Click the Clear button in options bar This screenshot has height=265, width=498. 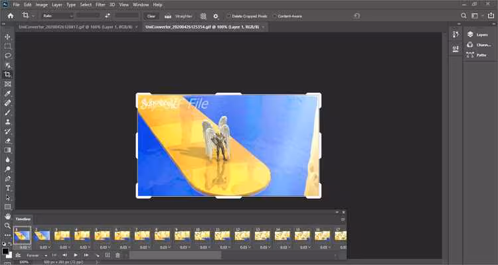151,16
